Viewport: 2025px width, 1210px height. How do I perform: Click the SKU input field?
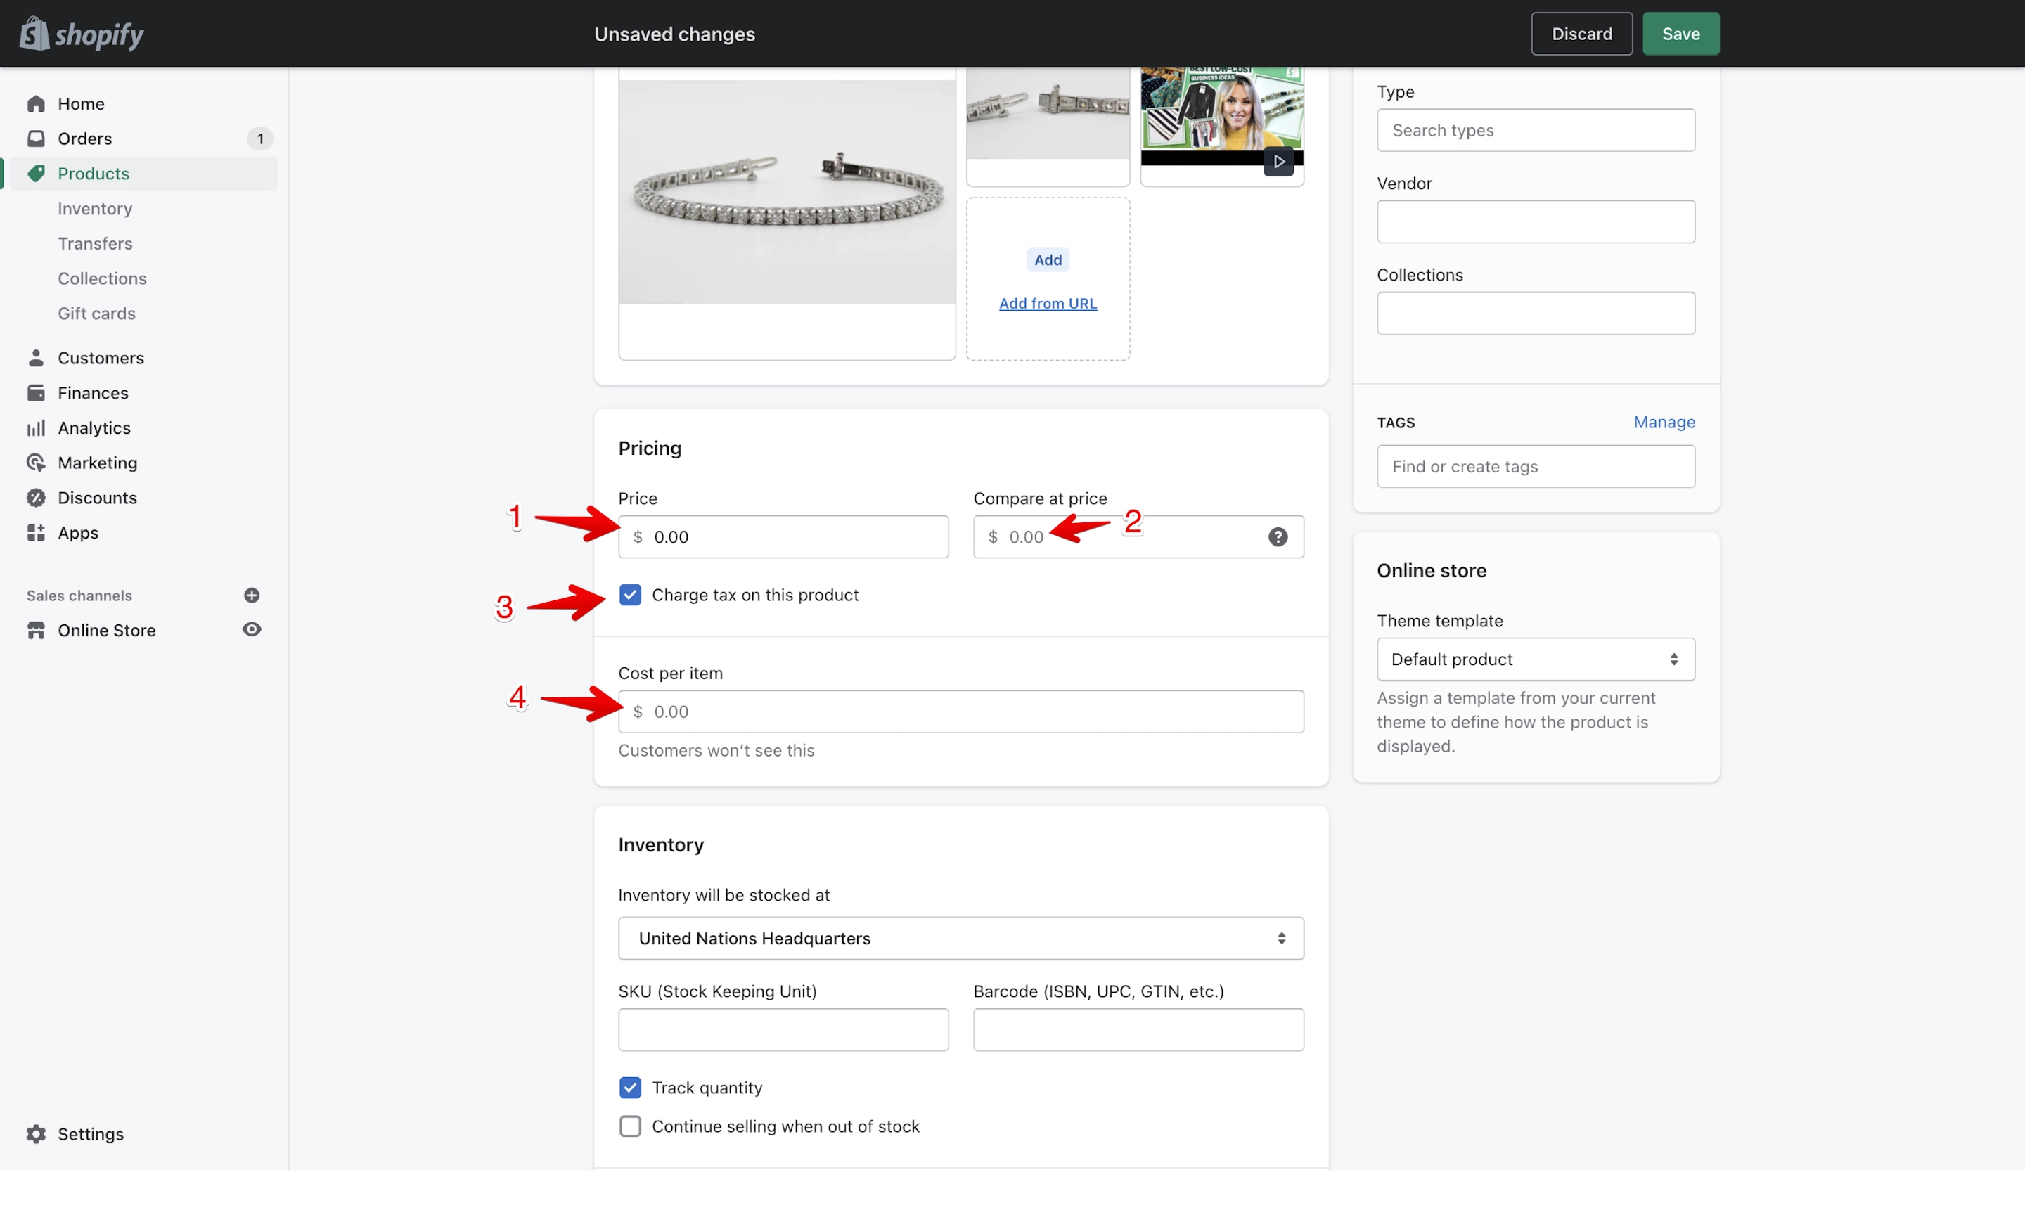tap(783, 1030)
